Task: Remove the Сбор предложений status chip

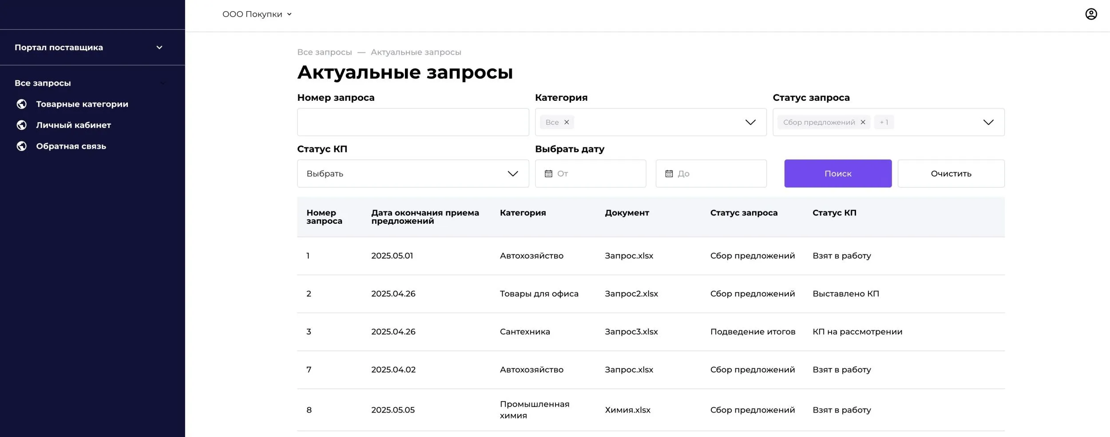Action: point(863,122)
